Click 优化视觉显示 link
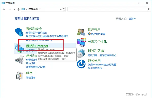This screenshot has height=98, width=152. click(95, 68)
